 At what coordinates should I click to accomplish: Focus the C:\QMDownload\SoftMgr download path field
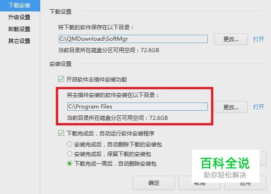133,39
